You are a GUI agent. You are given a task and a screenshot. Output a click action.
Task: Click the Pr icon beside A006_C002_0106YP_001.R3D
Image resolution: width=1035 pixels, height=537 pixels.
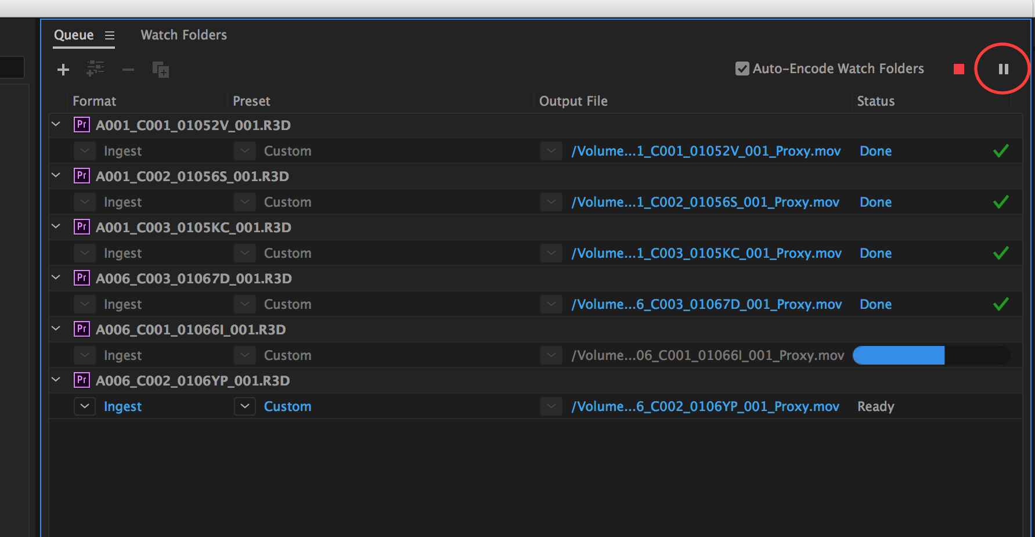tap(82, 380)
